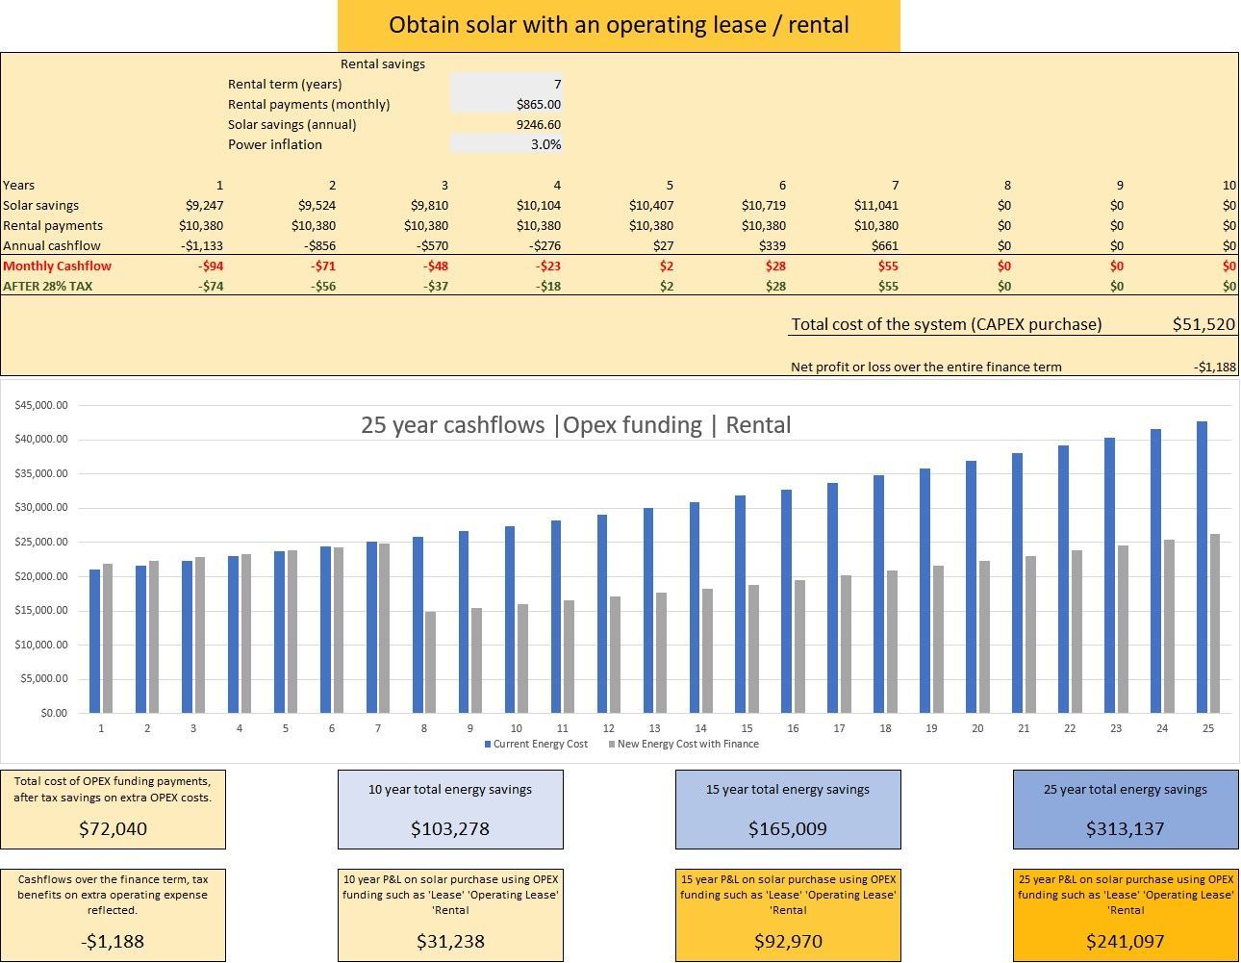Screen dimensions: 1241x963
Task: Click the 25 year total energy savings box
Action: 1126,809
